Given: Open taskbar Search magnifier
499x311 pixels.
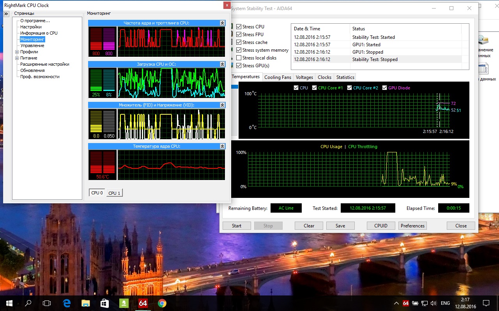Looking at the screenshot, I should 28,303.
